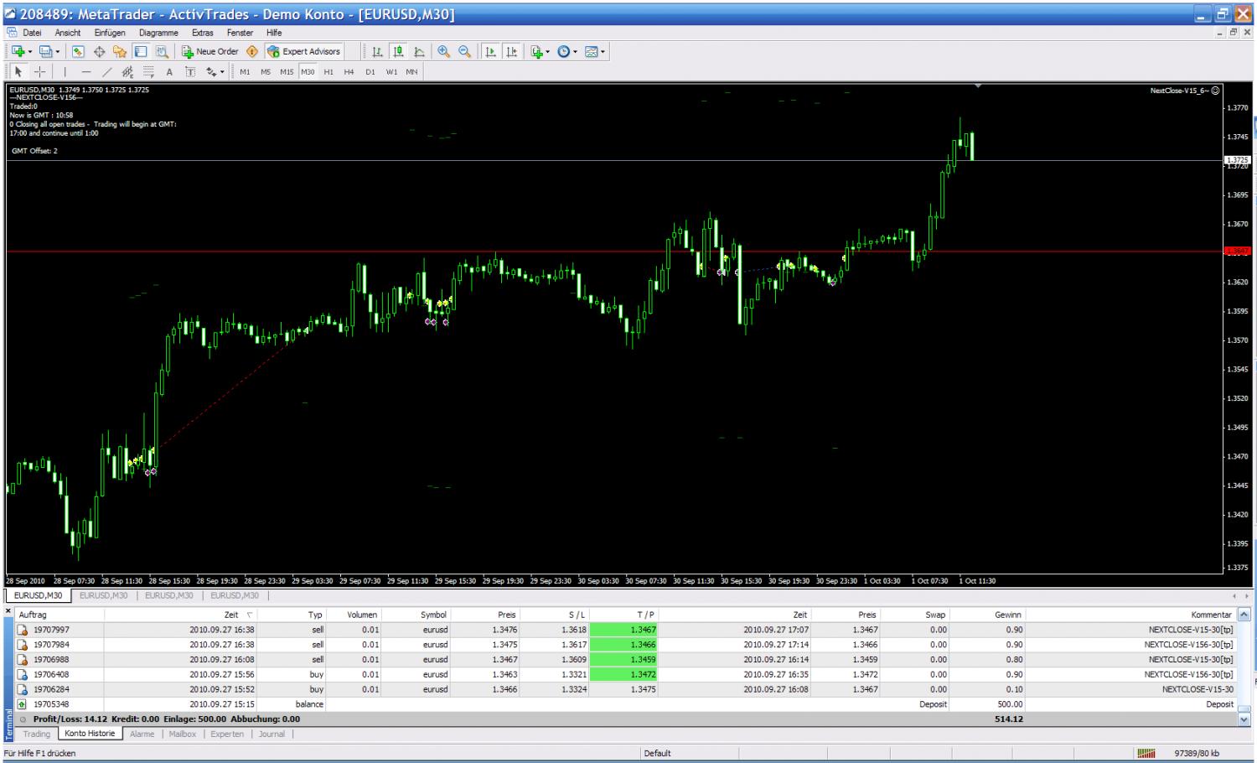Viewport: 1257px width, 763px height.
Task: Click the chart Templates icon
Action: tap(591, 51)
